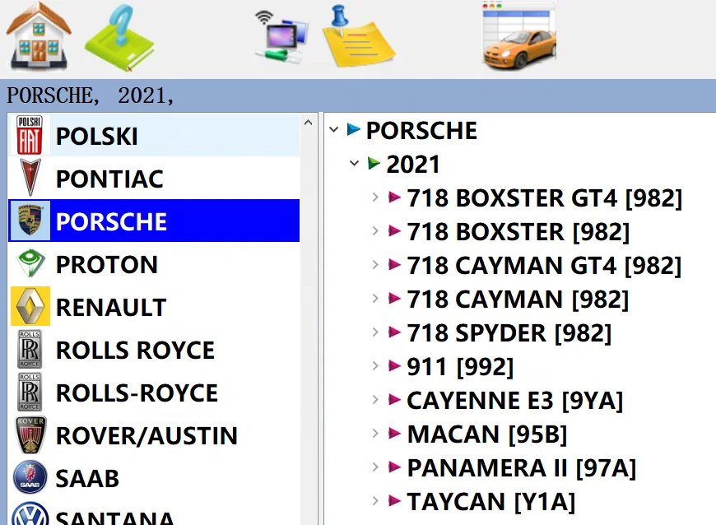Image resolution: width=716 pixels, height=525 pixels.
Task: Click pink arrow beside 718 SPYDER [982]
Action: tap(394, 332)
